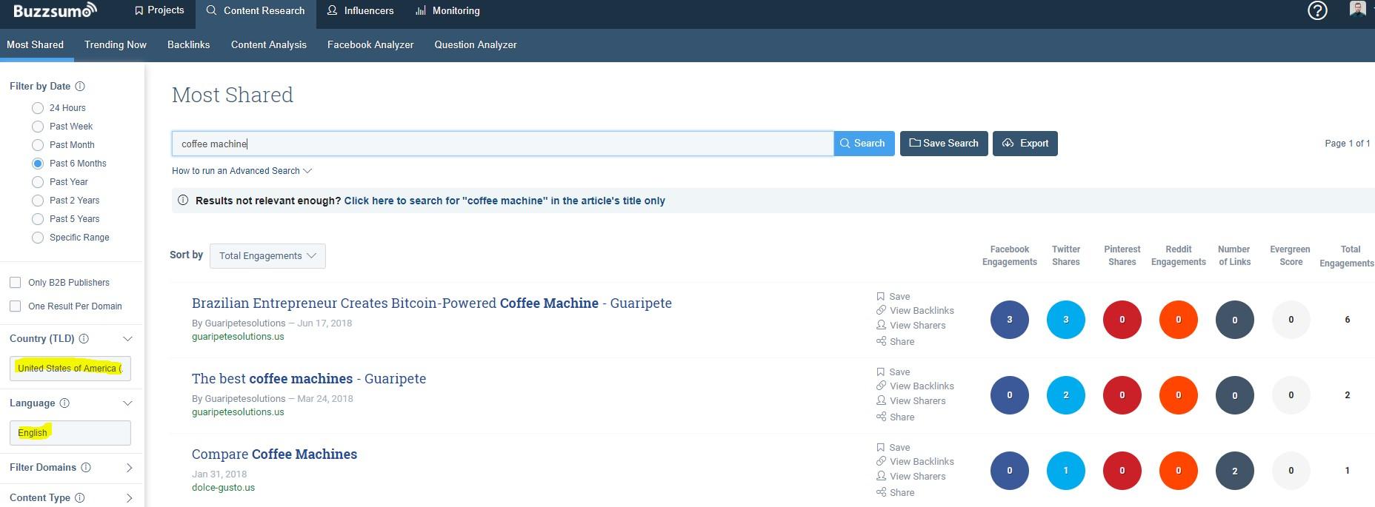This screenshot has height=507, width=1375.
Task: Expand the Filter Domains section
Action: click(x=129, y=468)
